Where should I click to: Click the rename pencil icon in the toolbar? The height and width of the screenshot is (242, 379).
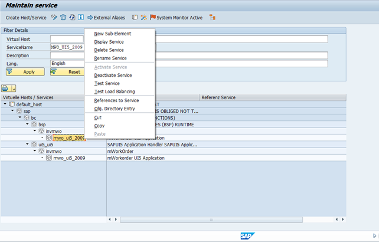coord(54,18)
